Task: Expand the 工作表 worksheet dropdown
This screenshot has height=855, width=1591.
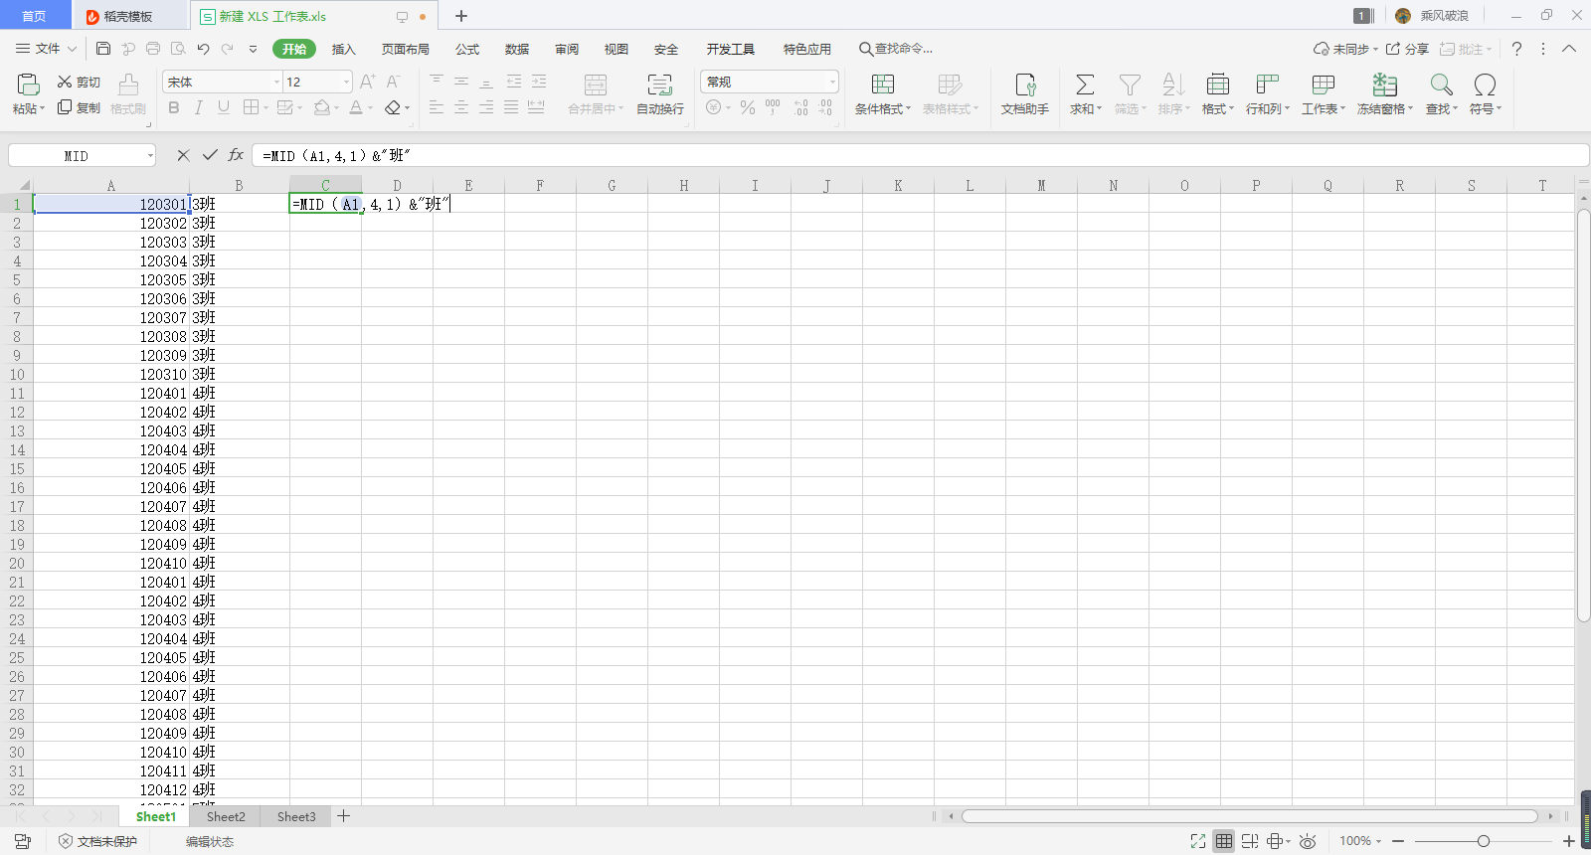Action: click(x=1342, y=108)
